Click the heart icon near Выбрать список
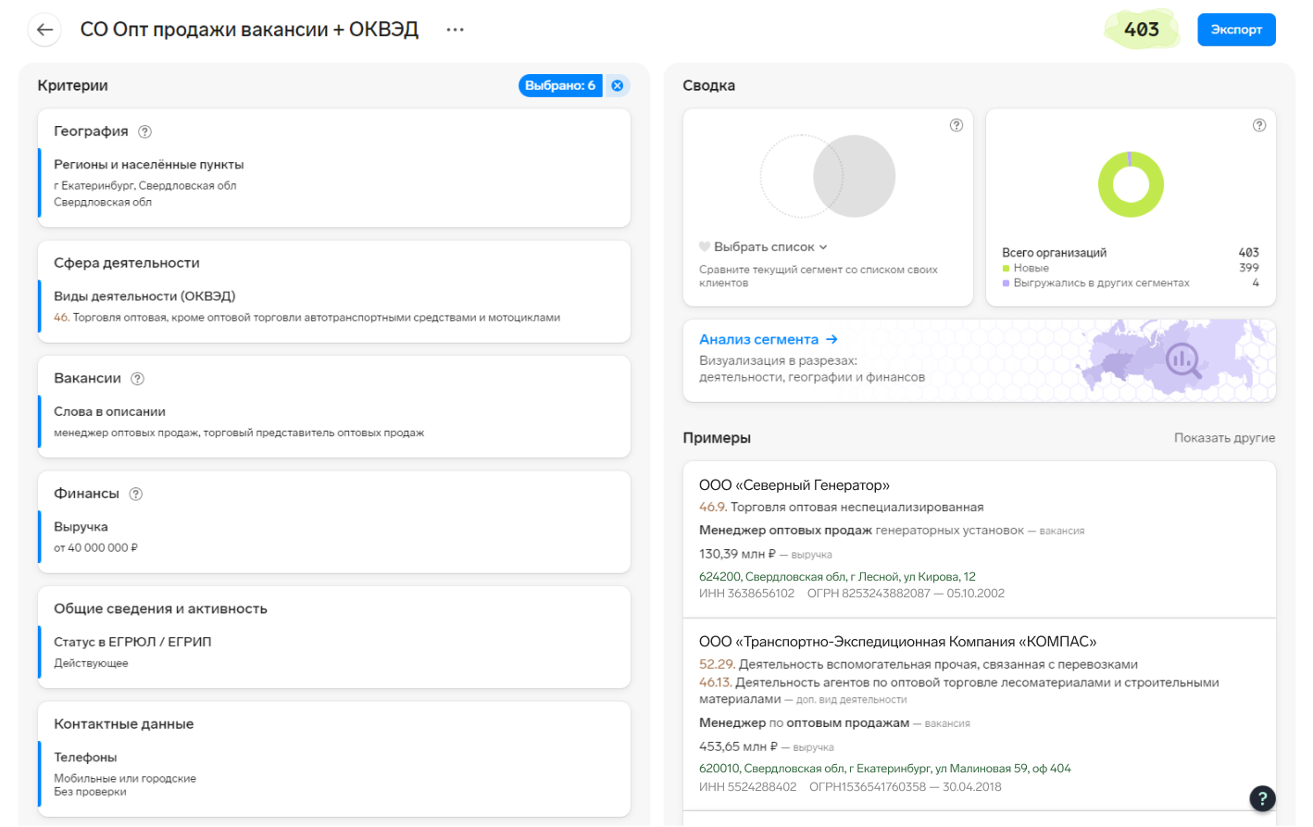 [x=705, y=246]
